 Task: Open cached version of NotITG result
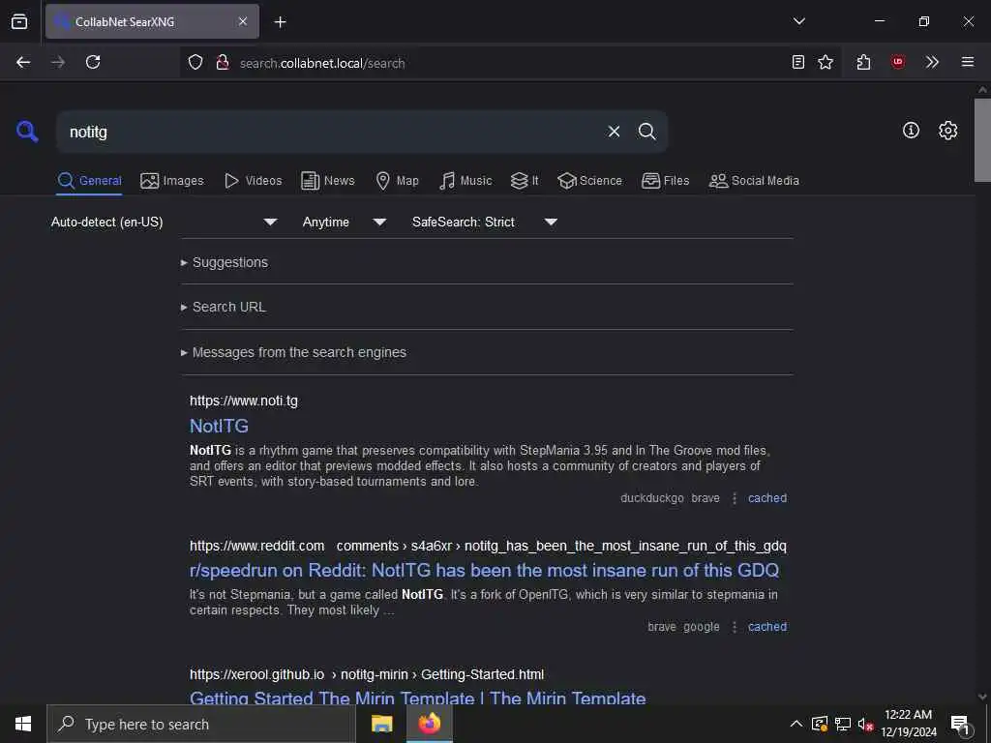pos(767,498)
